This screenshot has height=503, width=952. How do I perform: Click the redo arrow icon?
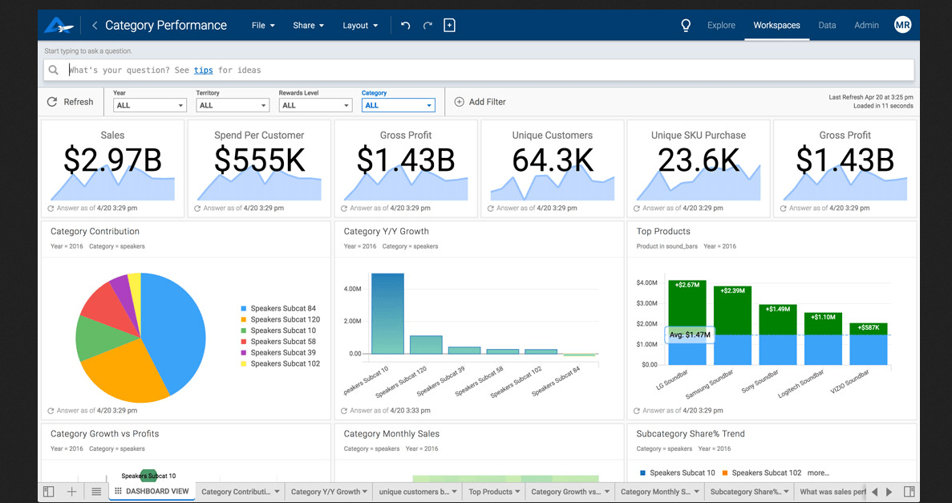(427, 26)
